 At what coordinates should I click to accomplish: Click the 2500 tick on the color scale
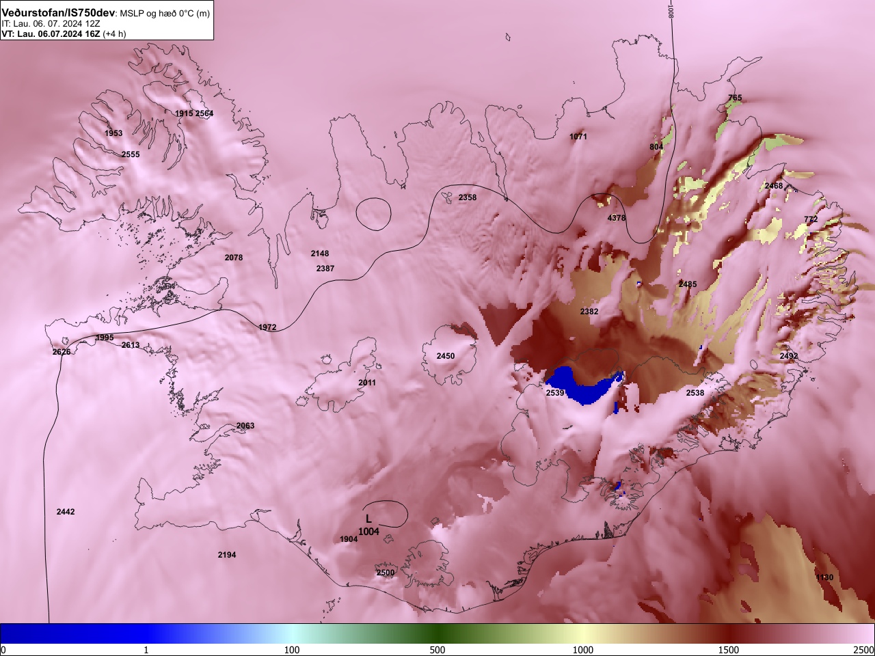click(x=863, y=650)
